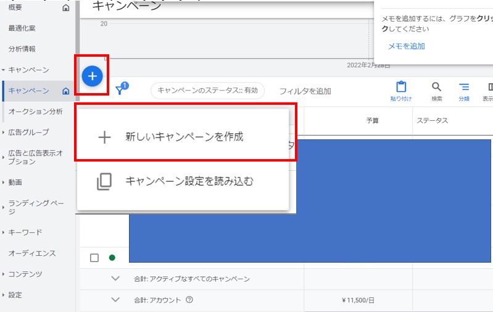Click the plus icon beside 新しいキャンペーンを作成
Screen dimensions: 493x312
point(104,138)
